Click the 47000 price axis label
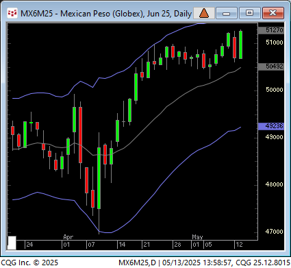Image resolution: width=291 pixels, height=268 pixels. click(x=274, y=232)
